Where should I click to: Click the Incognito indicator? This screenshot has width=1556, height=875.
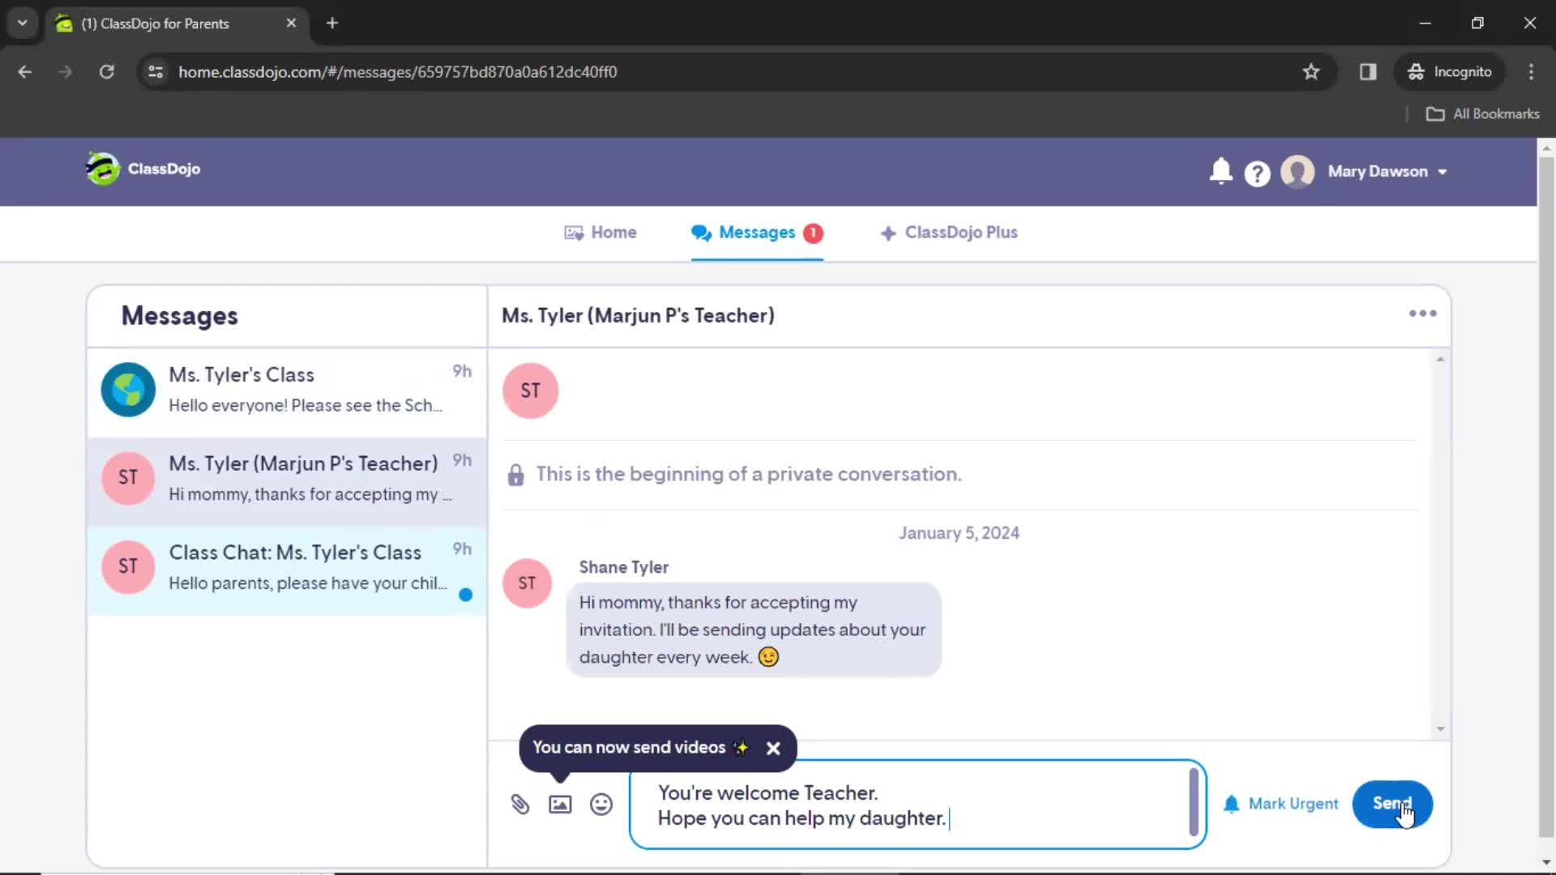coord(1450,72)
